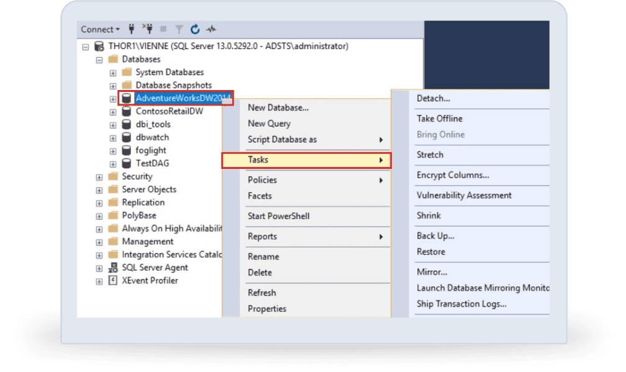The height and width of the screenshot is (372, 626).
Task: Click New Query in the context menu
Action: (269, 124)
